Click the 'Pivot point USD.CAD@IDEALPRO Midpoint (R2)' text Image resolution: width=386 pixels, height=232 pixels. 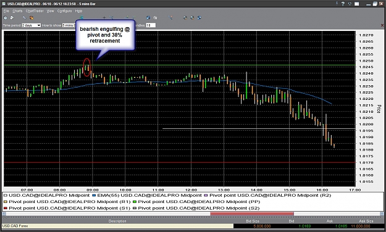[x=271, y=196]
